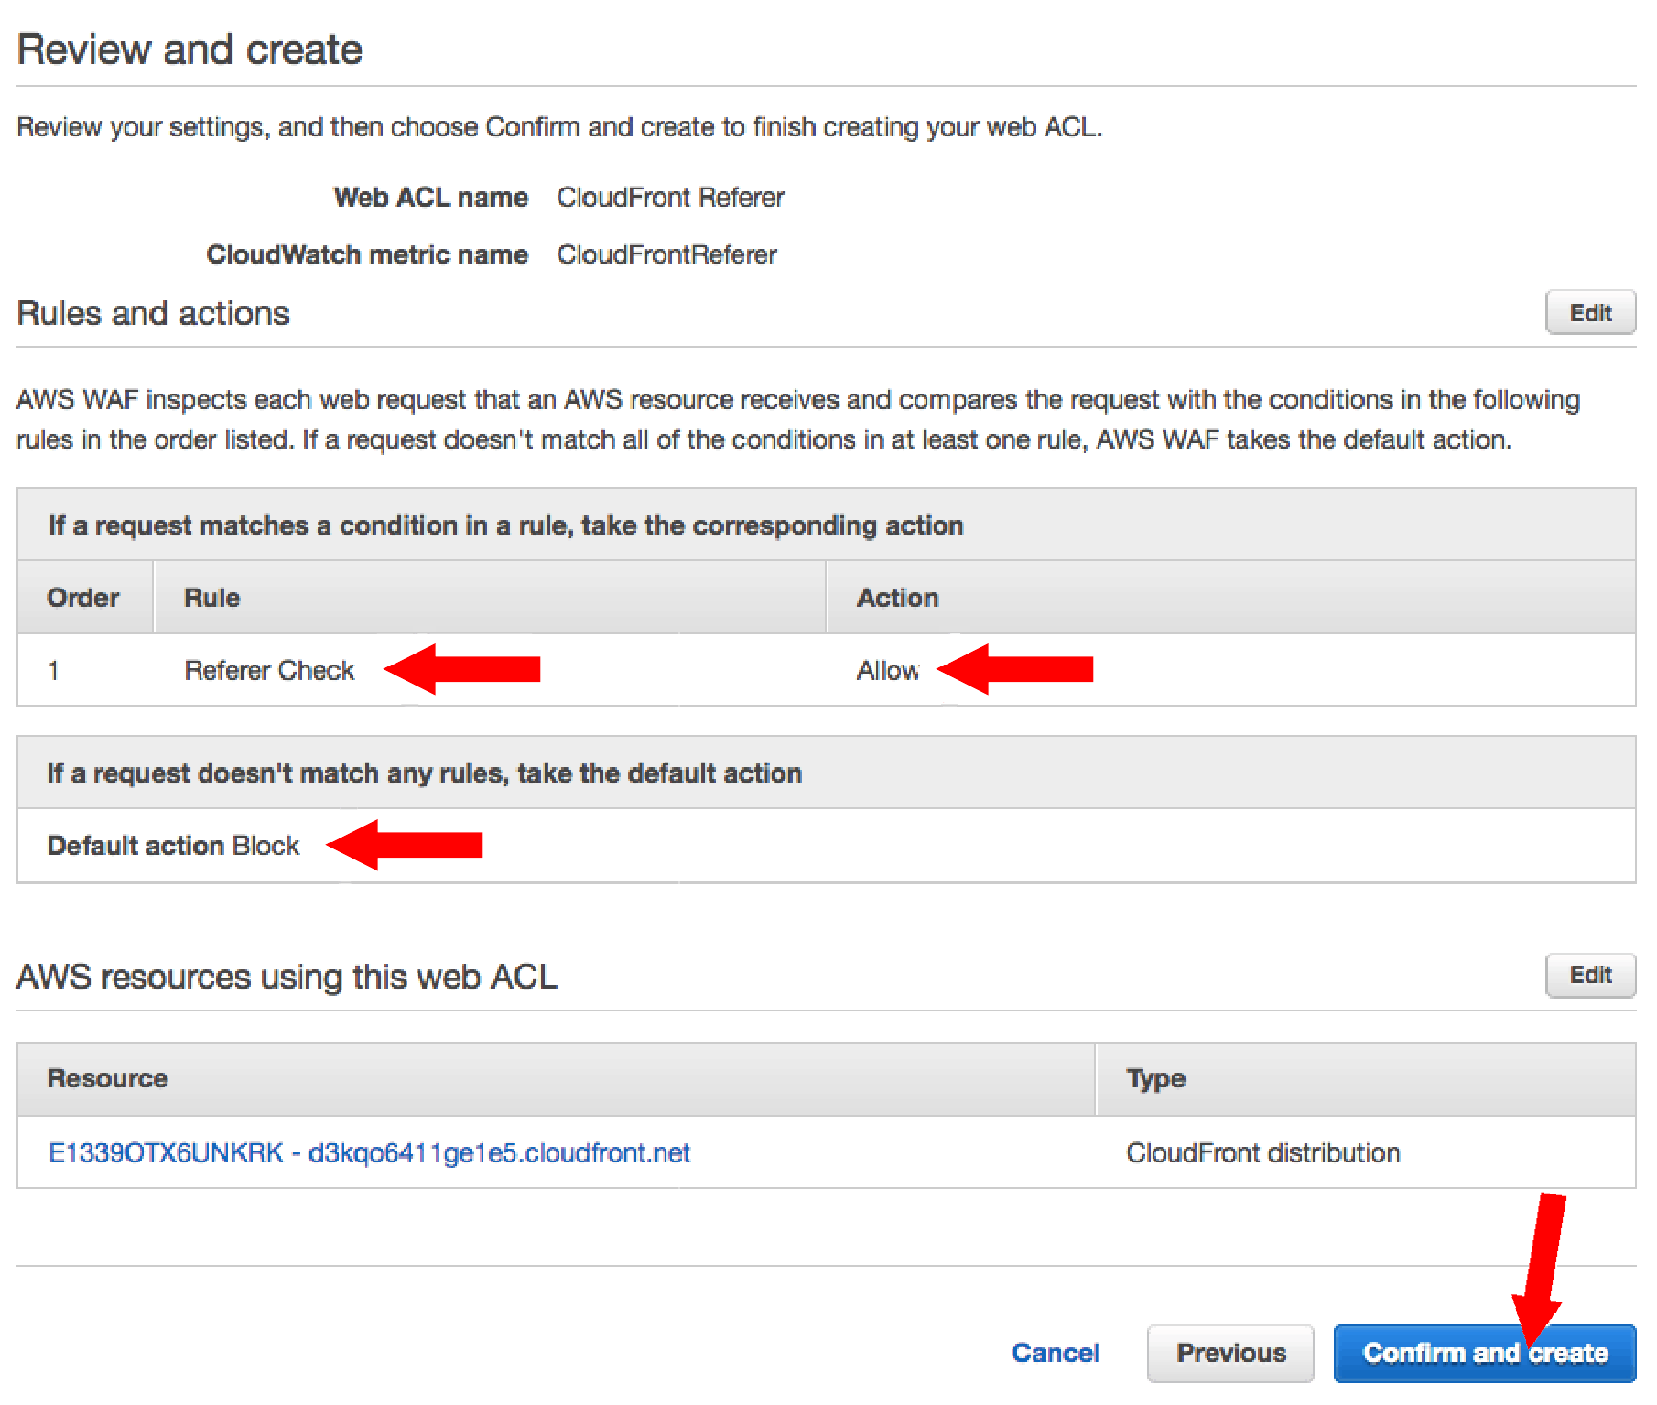The height and width of the screenshot is (1405, 1657).
Task: Select order number 1 in rules table
Action: [x=53, y=670]
